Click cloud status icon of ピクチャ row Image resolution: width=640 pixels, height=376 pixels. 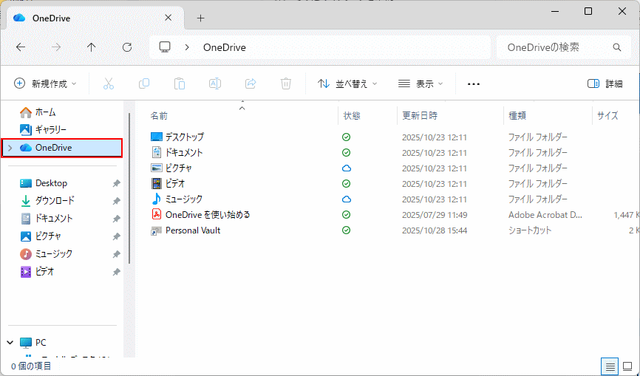point(346,168)
